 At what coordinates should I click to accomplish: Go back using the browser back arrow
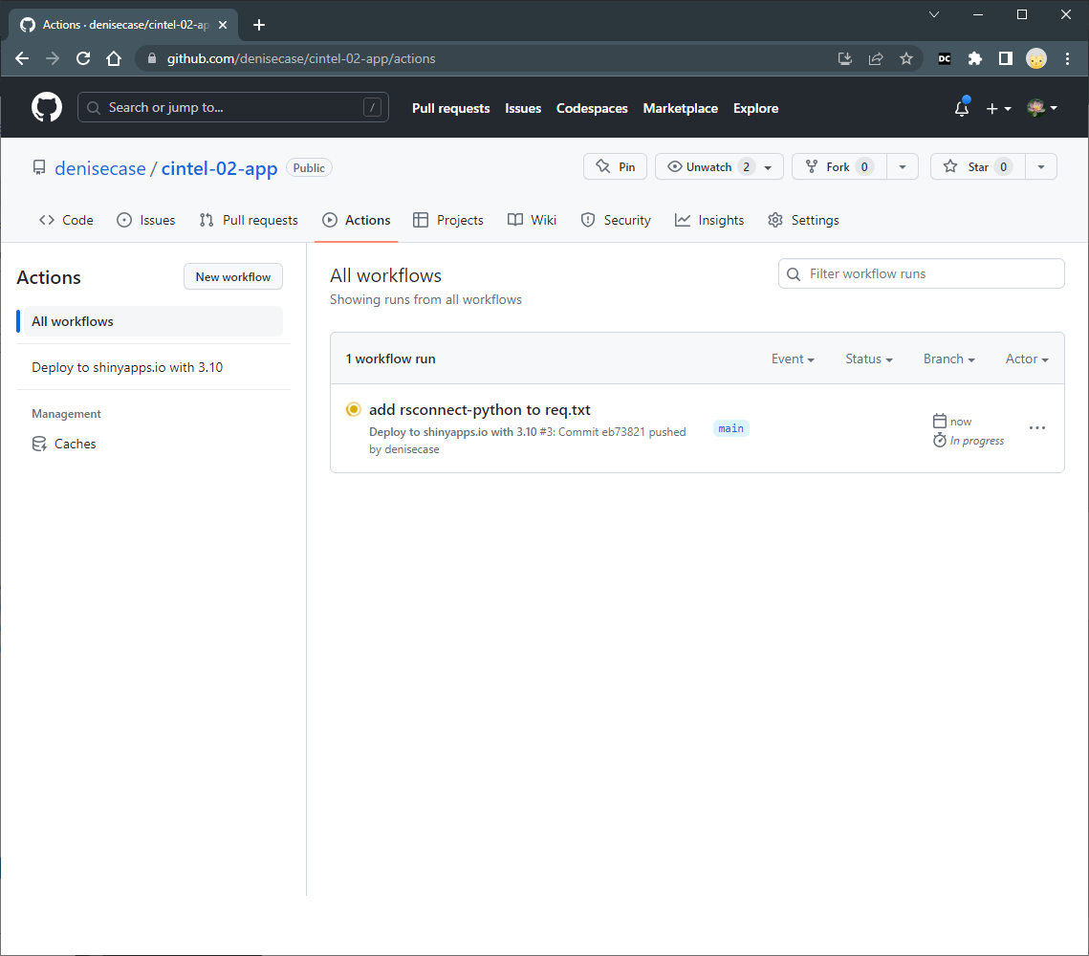click(22, 59)
